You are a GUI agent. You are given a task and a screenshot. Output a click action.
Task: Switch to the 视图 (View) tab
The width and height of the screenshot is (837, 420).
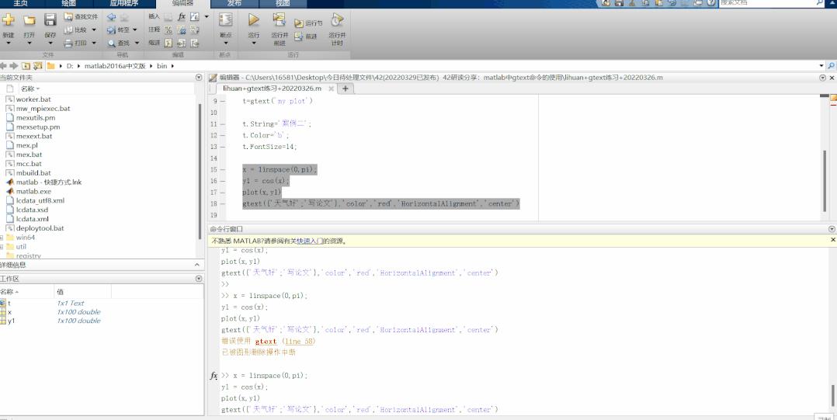tap(283, 3)
